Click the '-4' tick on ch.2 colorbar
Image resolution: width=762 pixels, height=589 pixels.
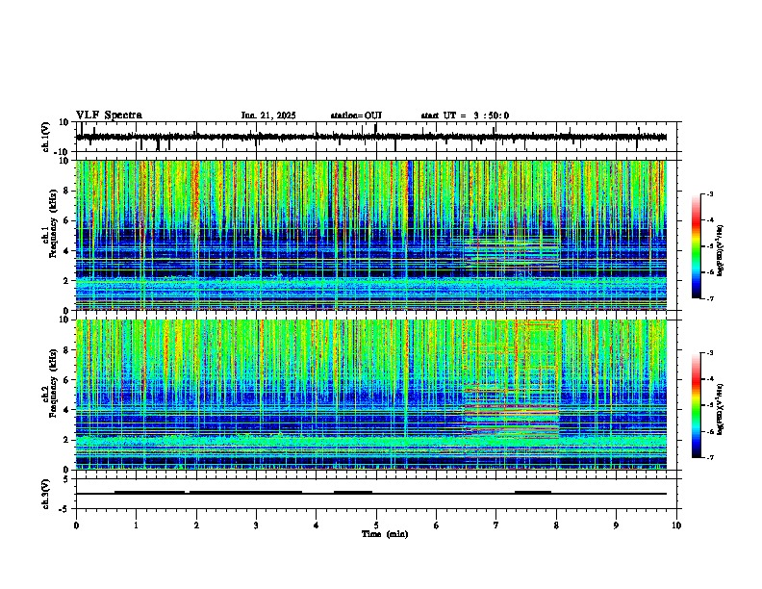[709, 378]
